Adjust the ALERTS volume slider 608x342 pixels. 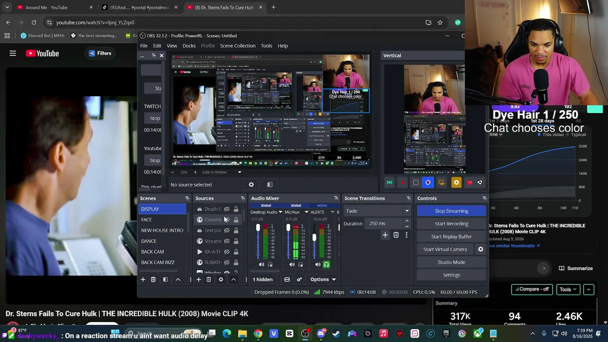click(x=314, y=237)
